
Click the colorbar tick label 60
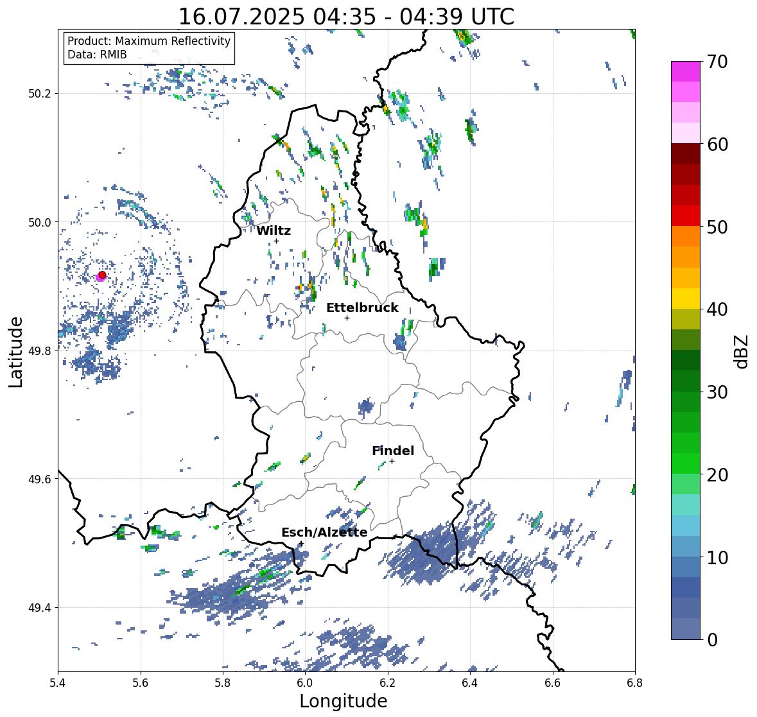(717, 144)
